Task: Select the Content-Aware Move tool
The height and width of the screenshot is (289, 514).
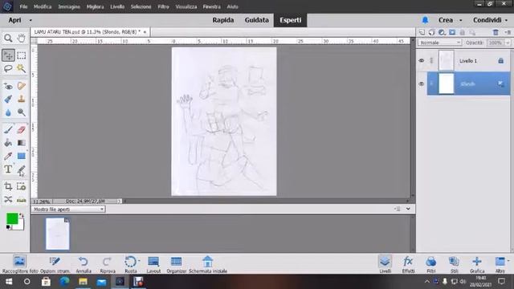Action: click(x=8, y=199)
